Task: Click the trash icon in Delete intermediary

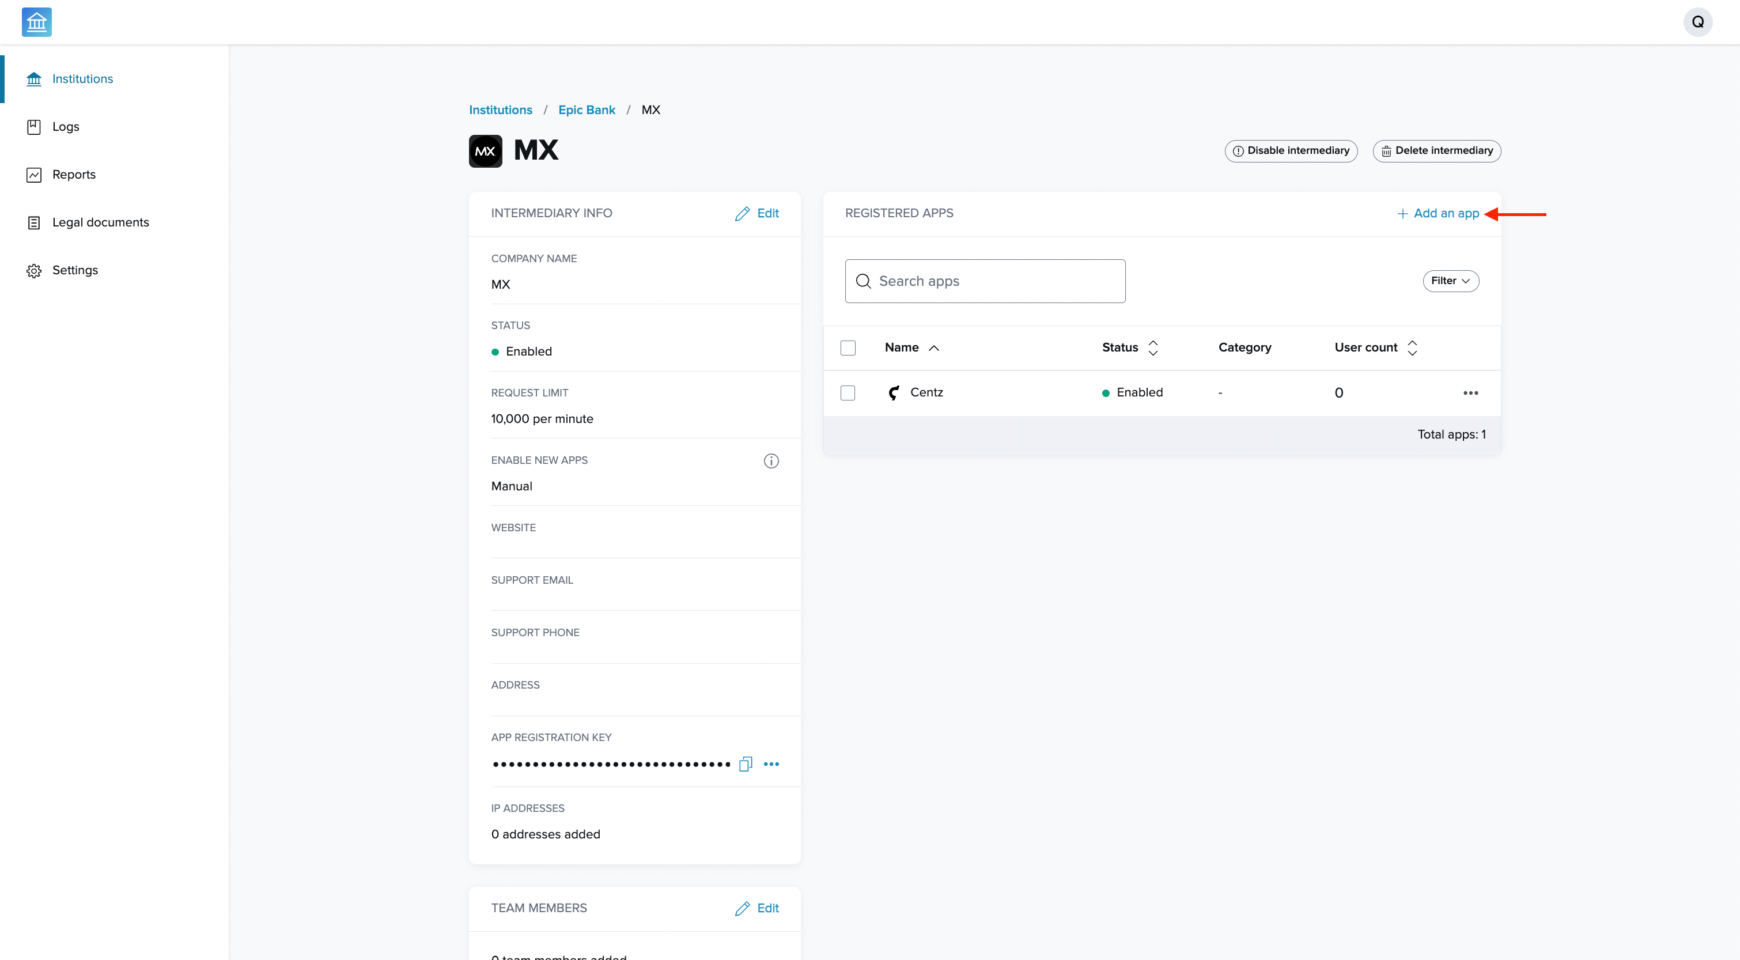Action: coord(1386,152)
